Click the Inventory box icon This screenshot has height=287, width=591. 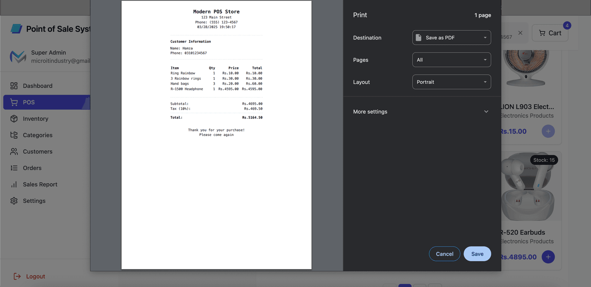click(14, 119)
